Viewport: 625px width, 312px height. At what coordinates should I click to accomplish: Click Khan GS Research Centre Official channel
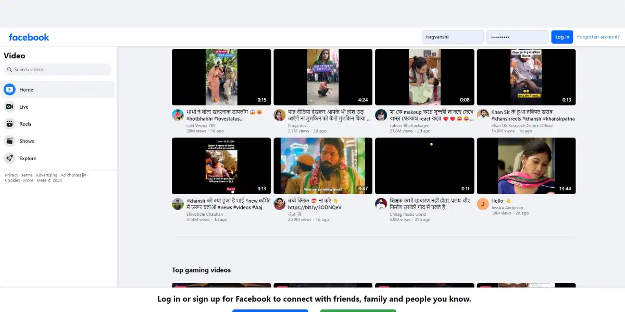point(522,125)
